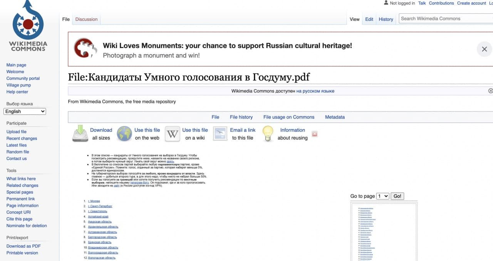Click the Wikipedia W icon
This screenshot has height=261, width=493.
[x=173, y=134]
